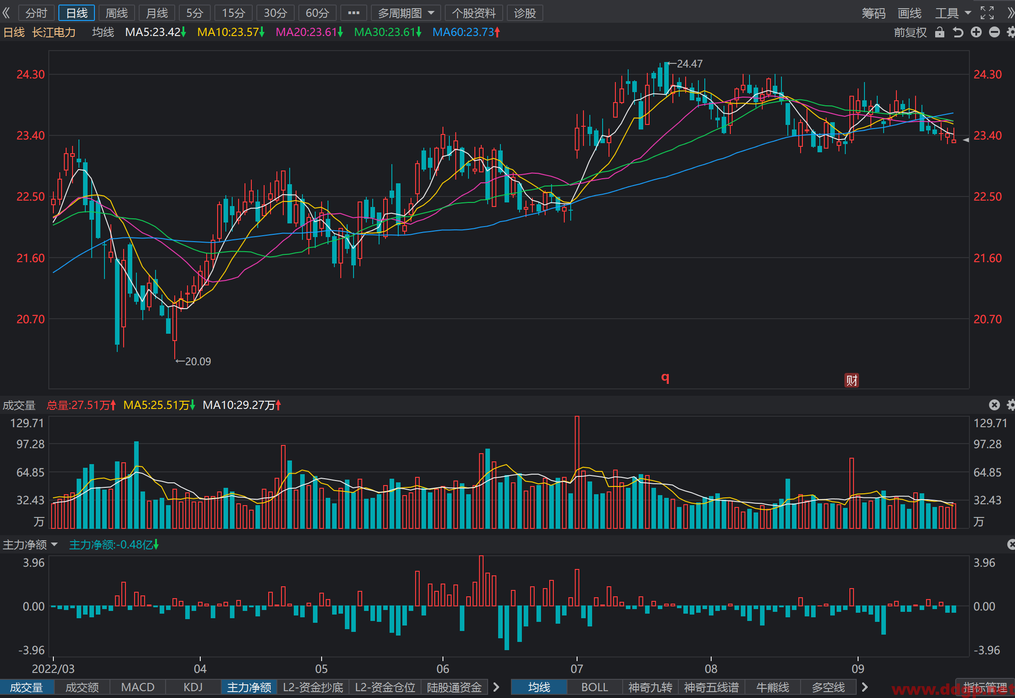
Task: Collapse left panel with the double-left chevron
Action: (x=6, y=13)
